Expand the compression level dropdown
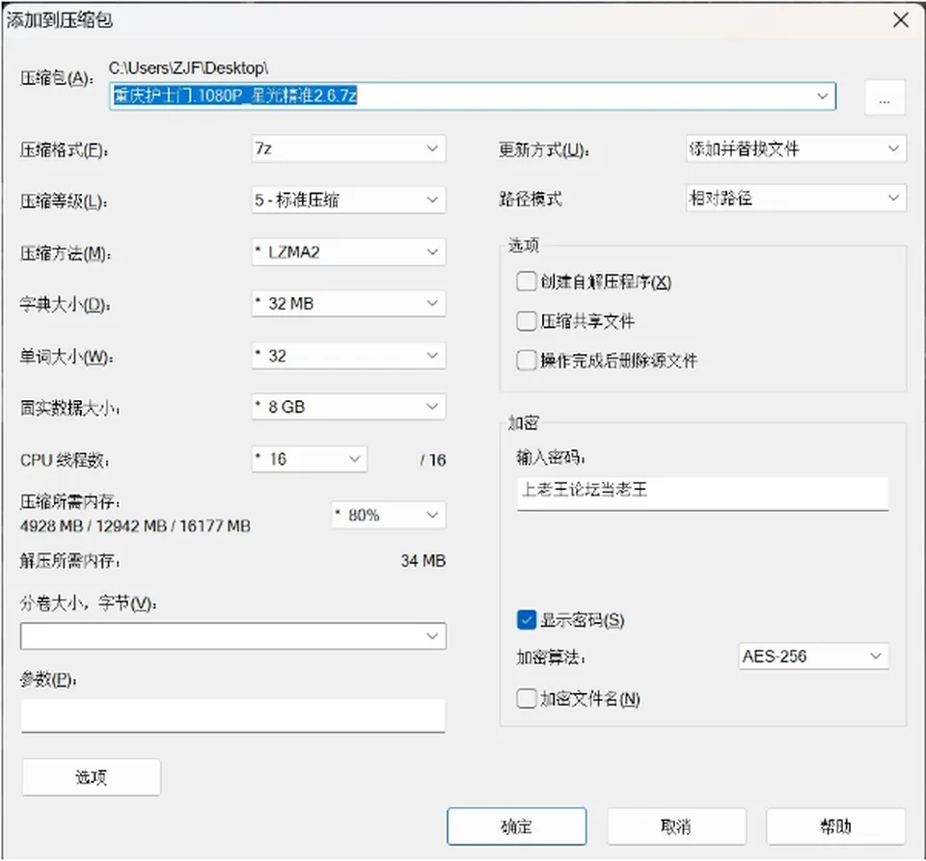This screenshot has width=926, height=861. click(x=348, y=200)
